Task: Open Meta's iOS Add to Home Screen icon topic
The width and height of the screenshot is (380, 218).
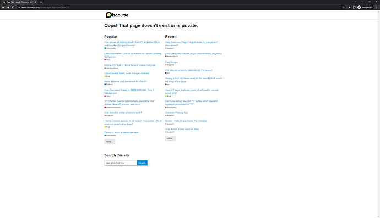Action: pyautogui.click(x=129, y=65)
